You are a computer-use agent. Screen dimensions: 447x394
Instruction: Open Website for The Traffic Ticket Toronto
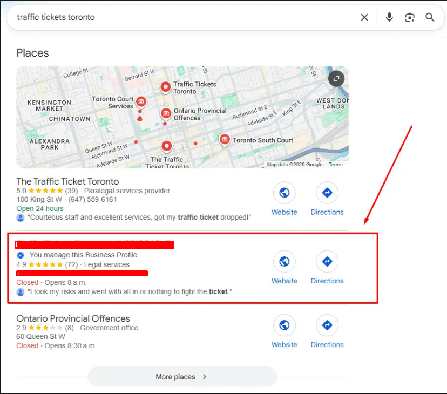point(284,199)
